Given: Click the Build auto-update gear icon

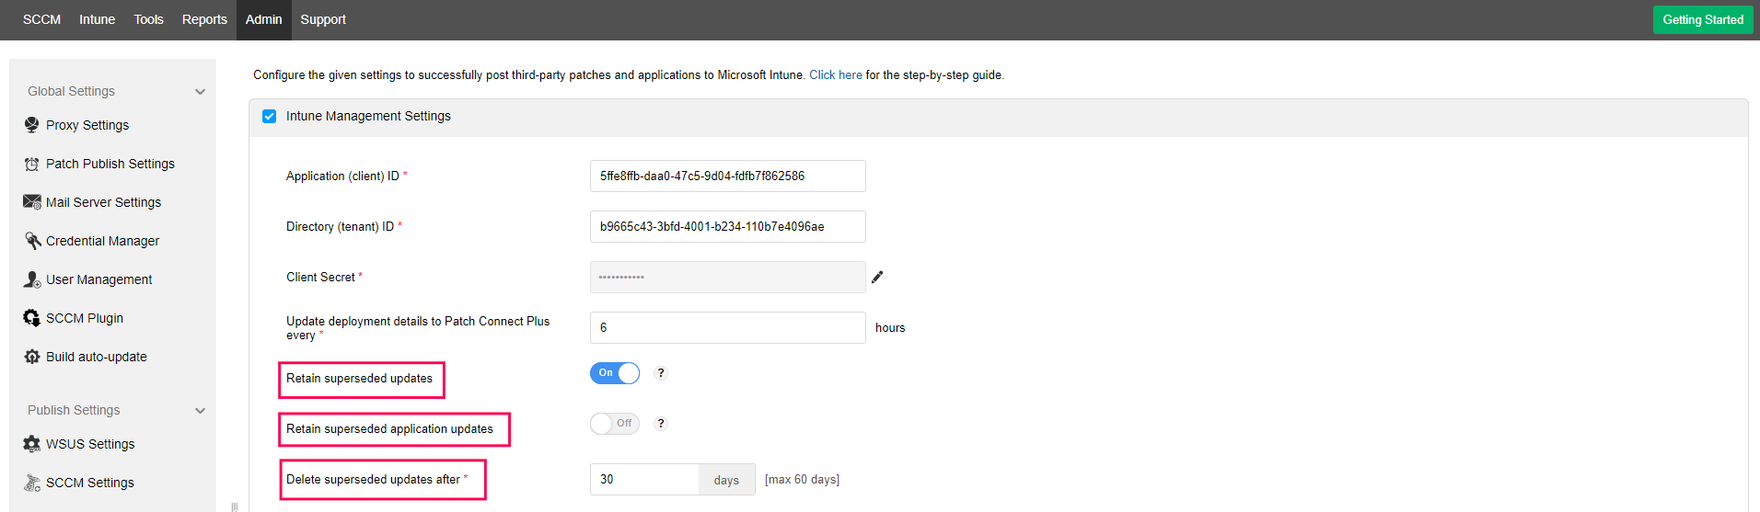Looking at the screenshot, I should tap(32, 357).
